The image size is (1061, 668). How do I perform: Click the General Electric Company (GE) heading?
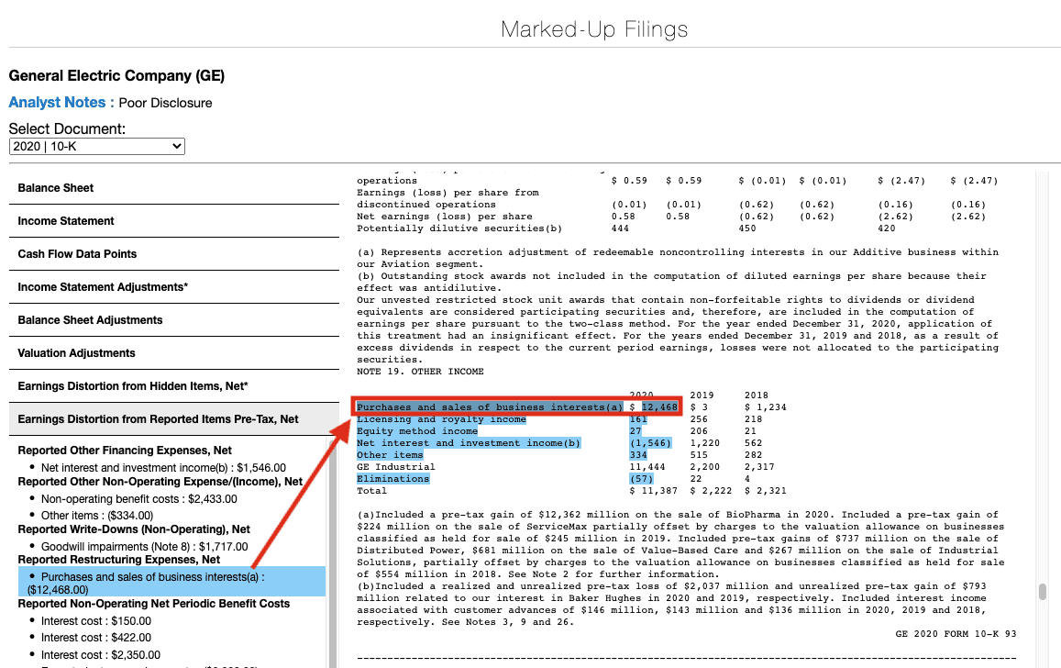tap(116, 76)
